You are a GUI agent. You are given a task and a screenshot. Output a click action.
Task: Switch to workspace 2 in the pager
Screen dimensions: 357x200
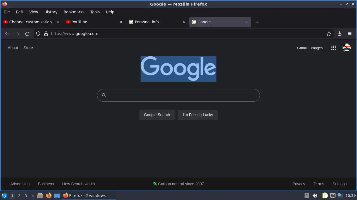coord(19,196)
